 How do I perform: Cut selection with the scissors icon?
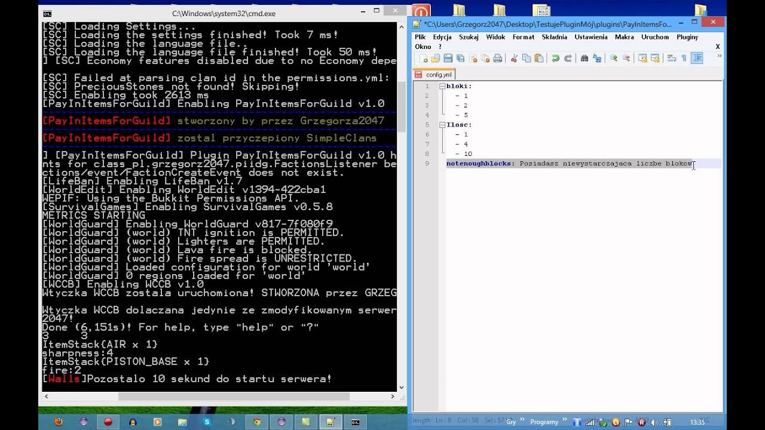click(x=513, y=58)
